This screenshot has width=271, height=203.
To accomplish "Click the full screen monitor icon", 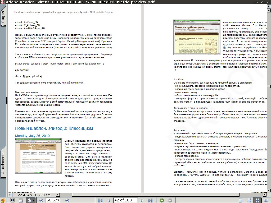I will tap(12, 200).
